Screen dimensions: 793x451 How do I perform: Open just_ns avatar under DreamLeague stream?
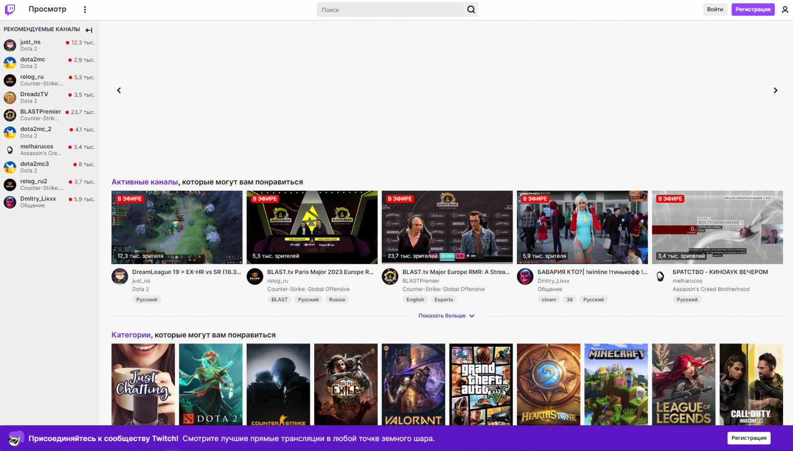pos(120,277)
